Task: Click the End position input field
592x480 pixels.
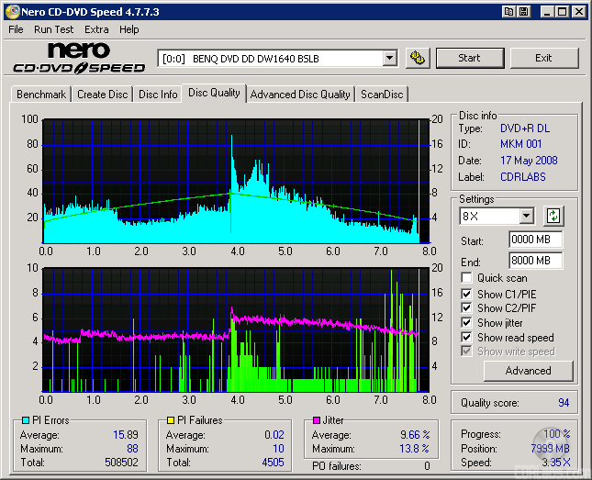Action: click(x=535, y=261)
